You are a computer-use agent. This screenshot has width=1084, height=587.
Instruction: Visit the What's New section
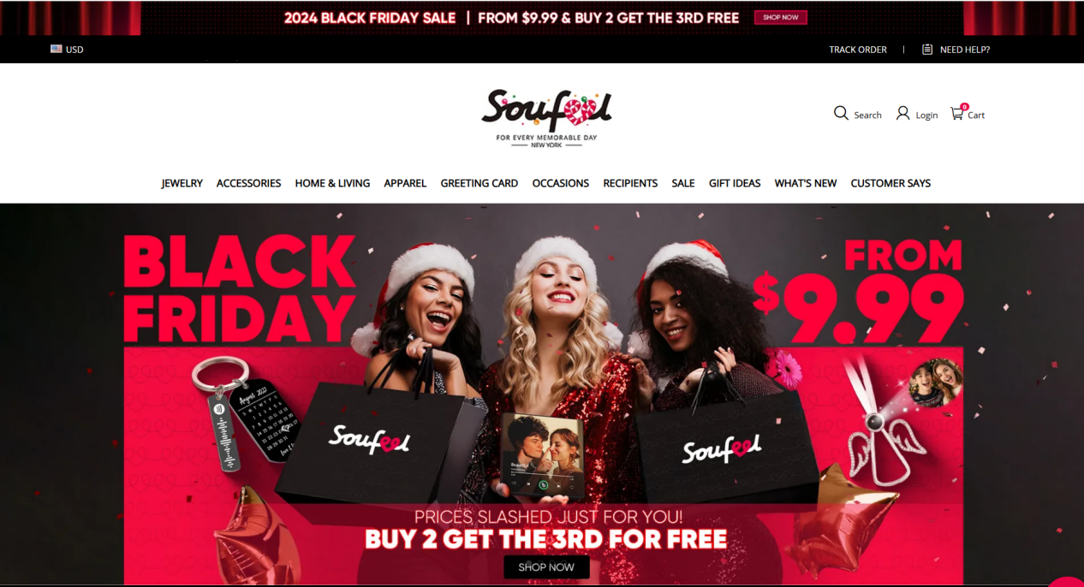pyautogui.click(x=806, y=183)
